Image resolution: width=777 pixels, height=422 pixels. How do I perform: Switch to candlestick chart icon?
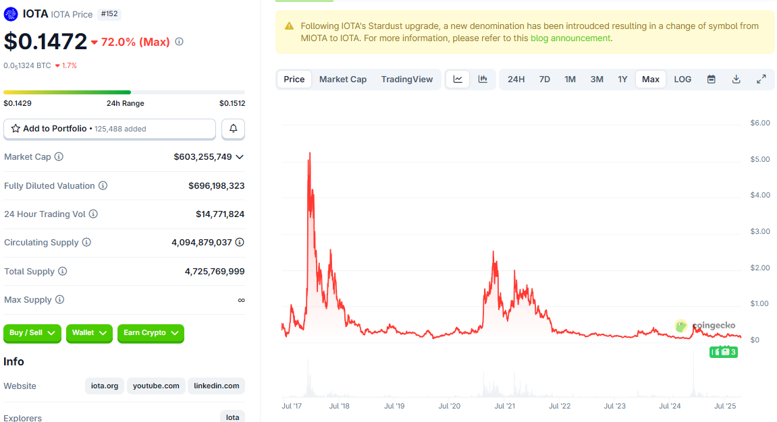[x=483, y=80]
